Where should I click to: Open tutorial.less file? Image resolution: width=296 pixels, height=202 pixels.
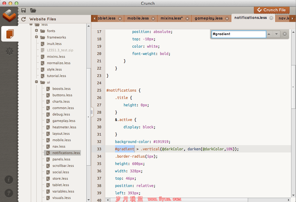coord(56,76)
